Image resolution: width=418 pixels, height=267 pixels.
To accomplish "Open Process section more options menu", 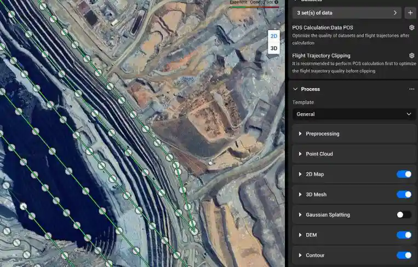I will pos(411,89).
